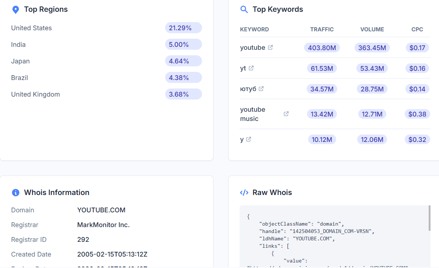Screen dimensions: 439x268
Task: Click the 403.80M traffic badge
Action: click(322, 48)
